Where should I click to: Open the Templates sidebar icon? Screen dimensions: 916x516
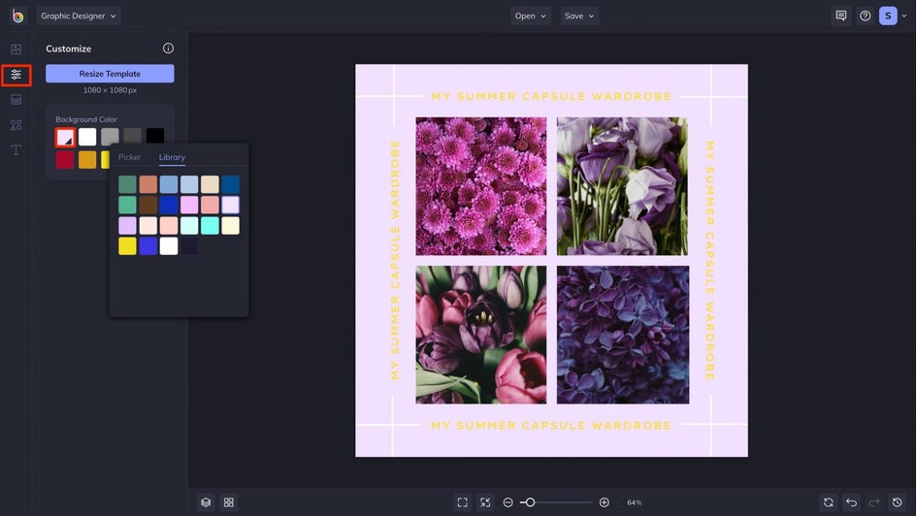pos(16,100)
